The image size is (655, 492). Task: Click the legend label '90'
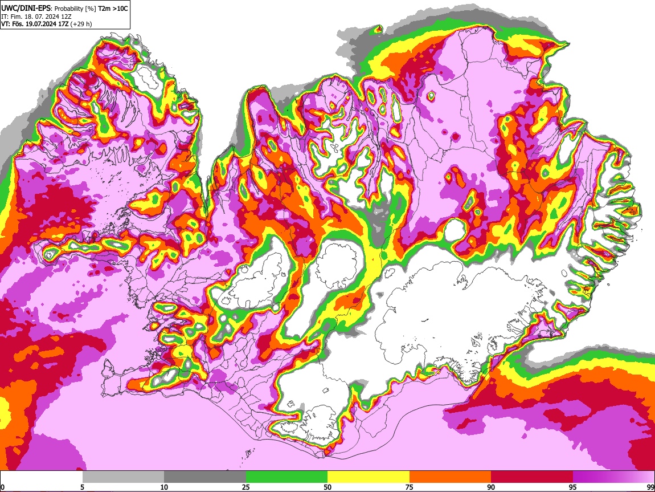[x=491, y=487]
